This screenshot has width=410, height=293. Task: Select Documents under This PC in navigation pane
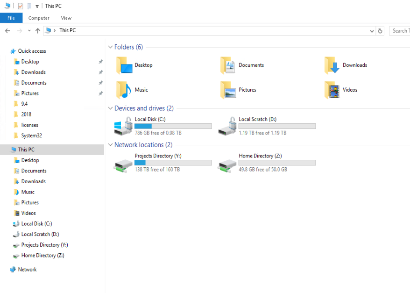(34, 171)
